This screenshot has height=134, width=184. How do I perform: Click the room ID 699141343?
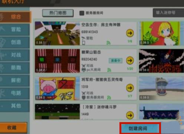pos(89,32)
